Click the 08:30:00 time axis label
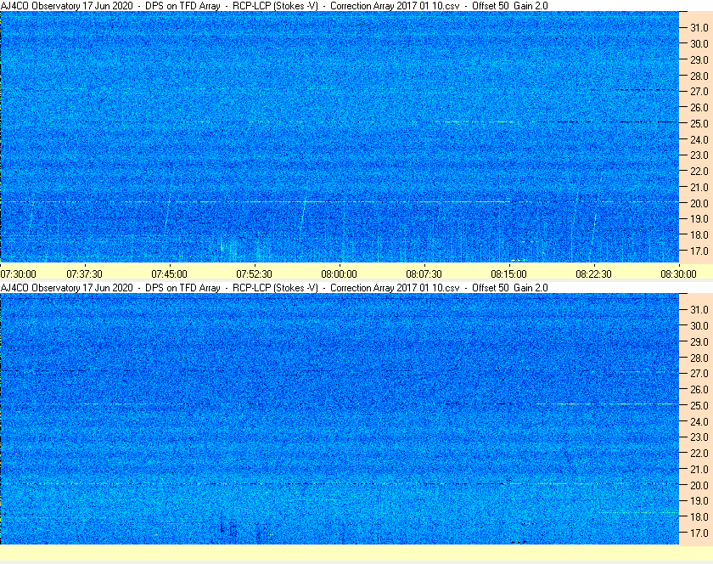Viewport: 713px width, 564px height. click(678, 274)
